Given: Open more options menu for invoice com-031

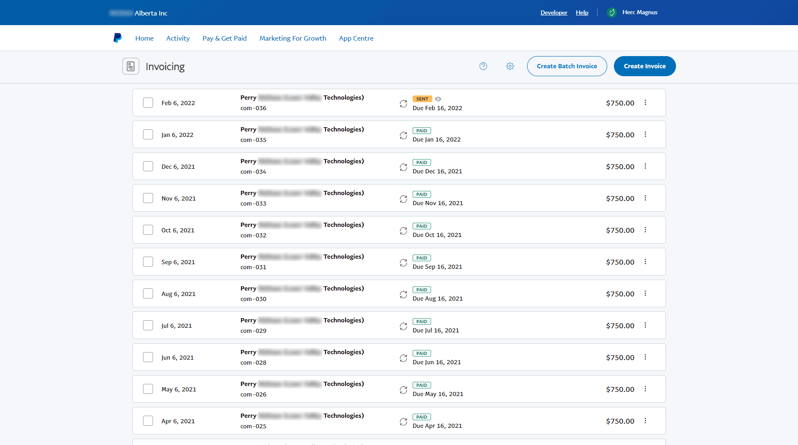Looking at the screenshot, I should [x=645, y=262].
